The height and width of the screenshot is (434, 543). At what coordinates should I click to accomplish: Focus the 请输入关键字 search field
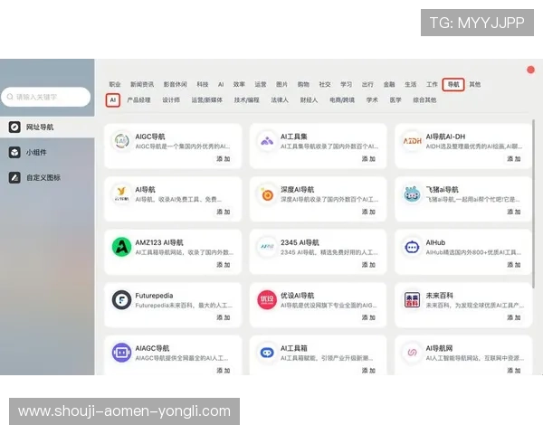[x=46, y=97]
